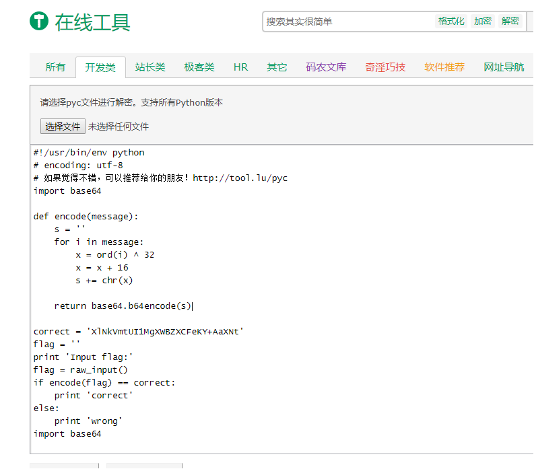Open the 软件推荐 link

point(444,67)
